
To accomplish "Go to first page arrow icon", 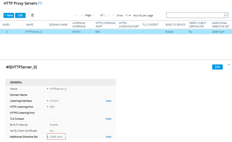I will tap(76, 15).
